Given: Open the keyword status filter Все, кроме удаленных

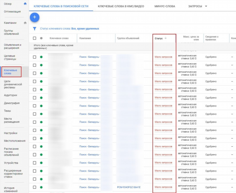Looking at the screenshot, I should 85,29.
